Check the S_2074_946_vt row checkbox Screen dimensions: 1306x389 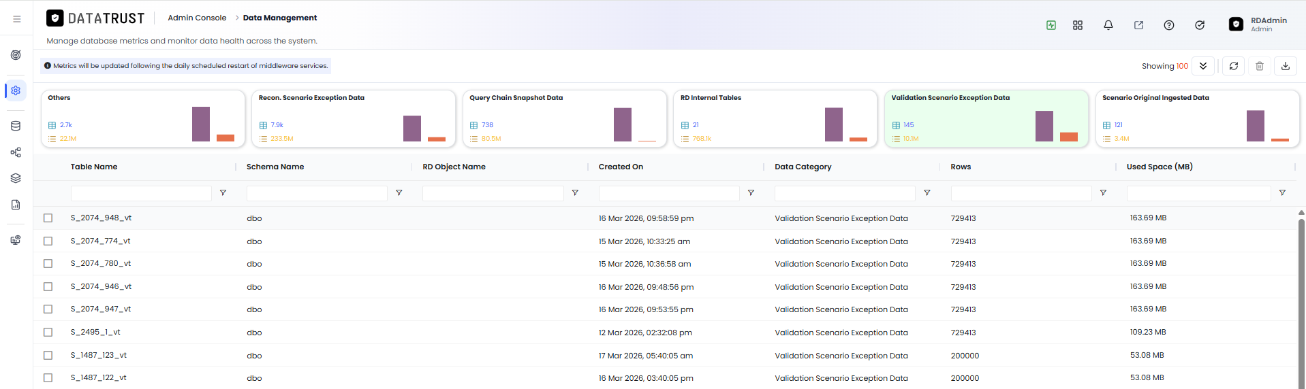pos(48,287)
